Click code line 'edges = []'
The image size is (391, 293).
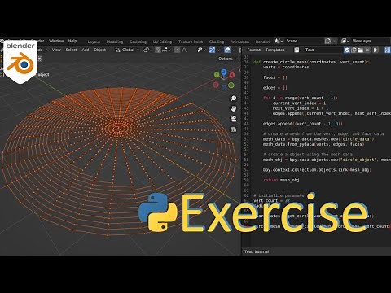[x=275, y=88]
